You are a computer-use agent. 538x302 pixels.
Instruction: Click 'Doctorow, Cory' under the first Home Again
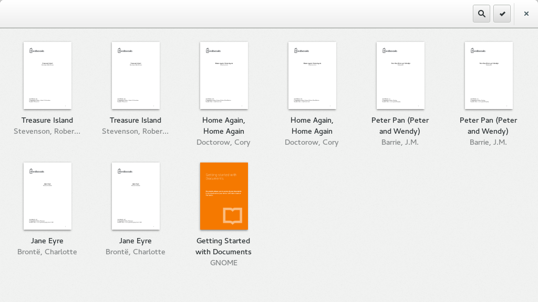point(223,142)
